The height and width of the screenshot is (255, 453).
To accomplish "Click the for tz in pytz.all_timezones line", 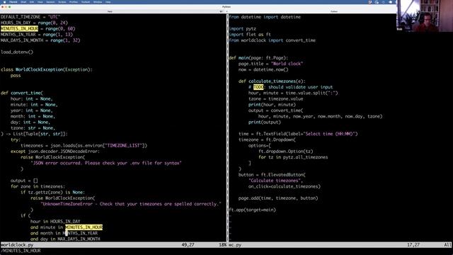I will (293, 157).
